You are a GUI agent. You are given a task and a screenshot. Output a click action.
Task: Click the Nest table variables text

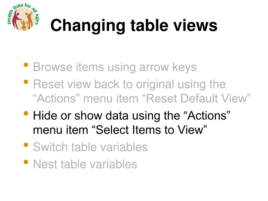point(85,164)
